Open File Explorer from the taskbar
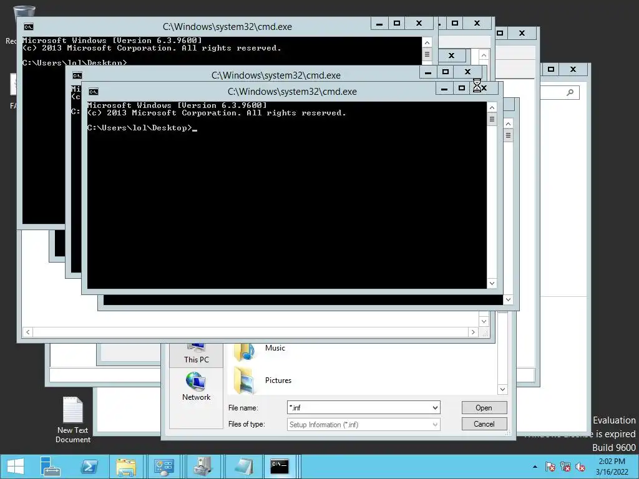 click(126, 467)
